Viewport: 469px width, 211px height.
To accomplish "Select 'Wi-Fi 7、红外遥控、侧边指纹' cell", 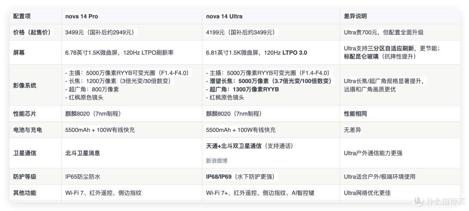I will (103, 193).
